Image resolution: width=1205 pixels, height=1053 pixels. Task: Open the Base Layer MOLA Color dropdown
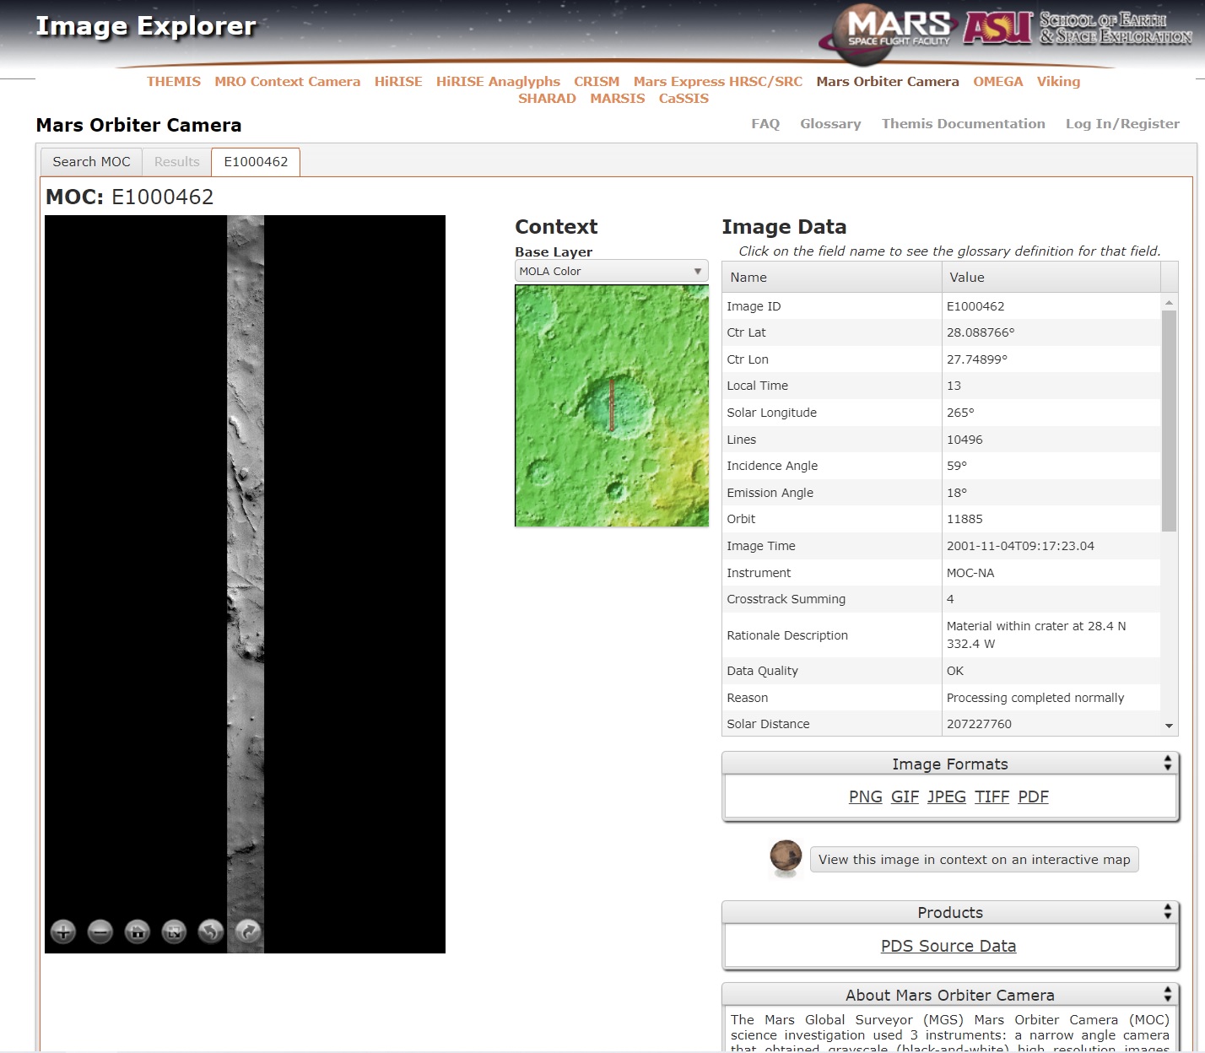click(611, 271)
